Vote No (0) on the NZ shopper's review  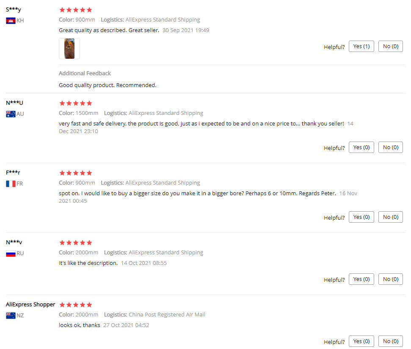(390, 341)
